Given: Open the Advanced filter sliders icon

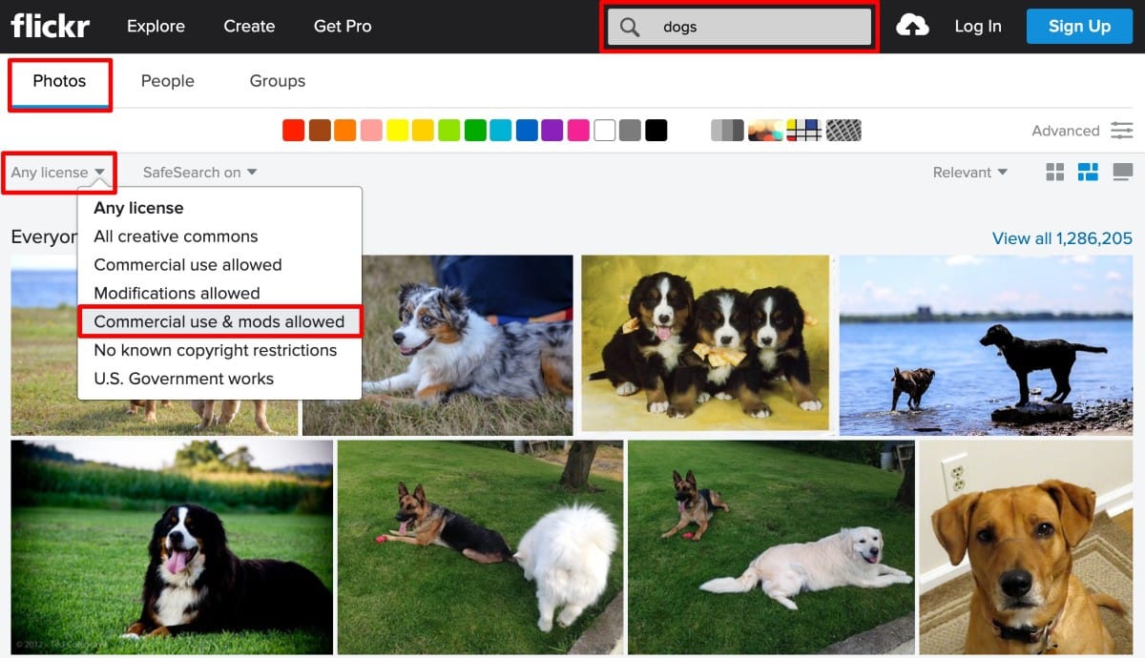Looking at the screenshot, I should tap(1122, 131).
